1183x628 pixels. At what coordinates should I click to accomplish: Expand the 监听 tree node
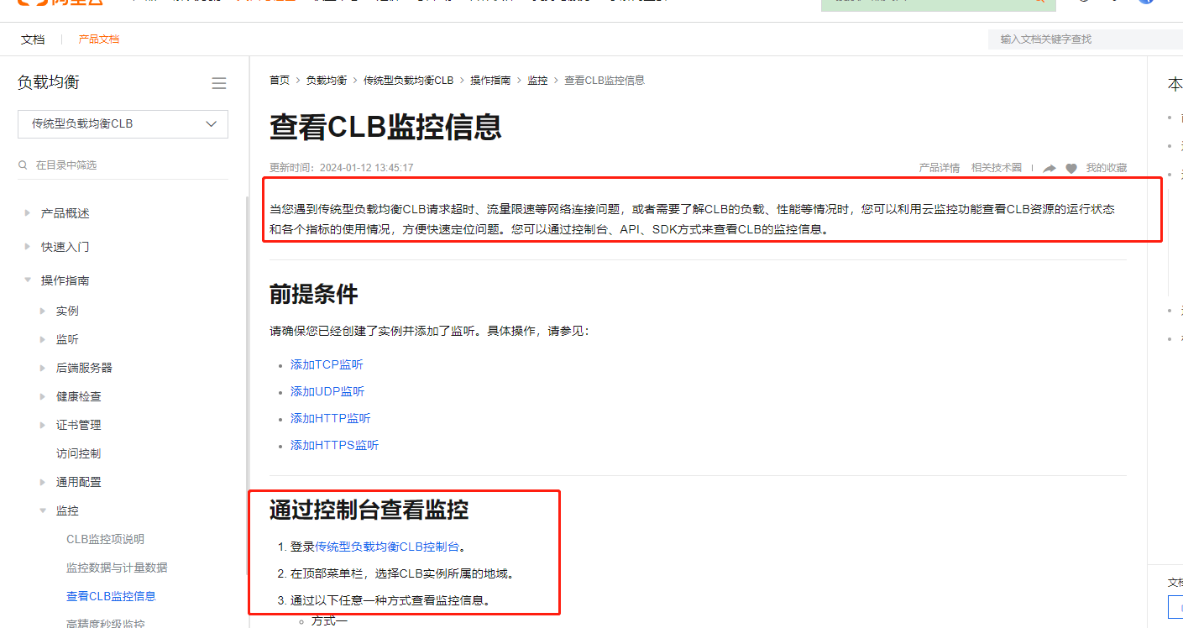coord(43,339)
